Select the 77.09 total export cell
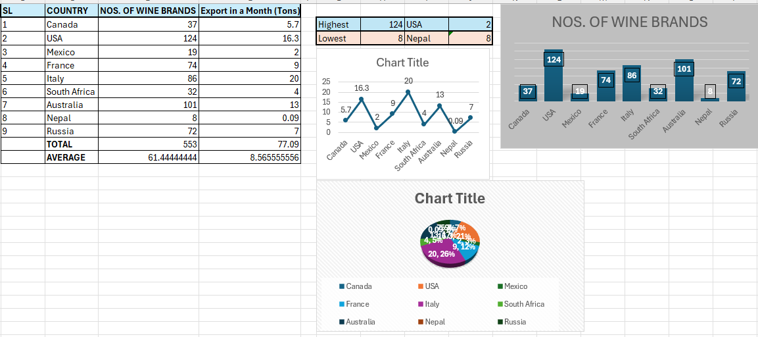The width and height of the screenshot is (758, 337). click(249, 144)
